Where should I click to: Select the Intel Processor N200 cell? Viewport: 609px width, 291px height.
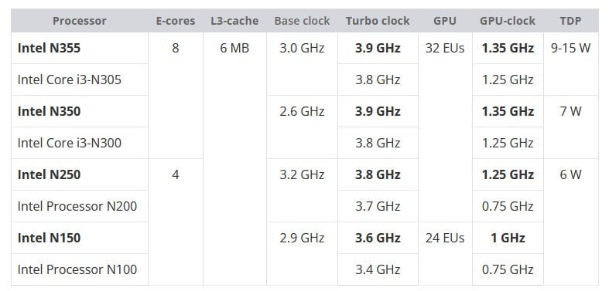click(80, 206)
